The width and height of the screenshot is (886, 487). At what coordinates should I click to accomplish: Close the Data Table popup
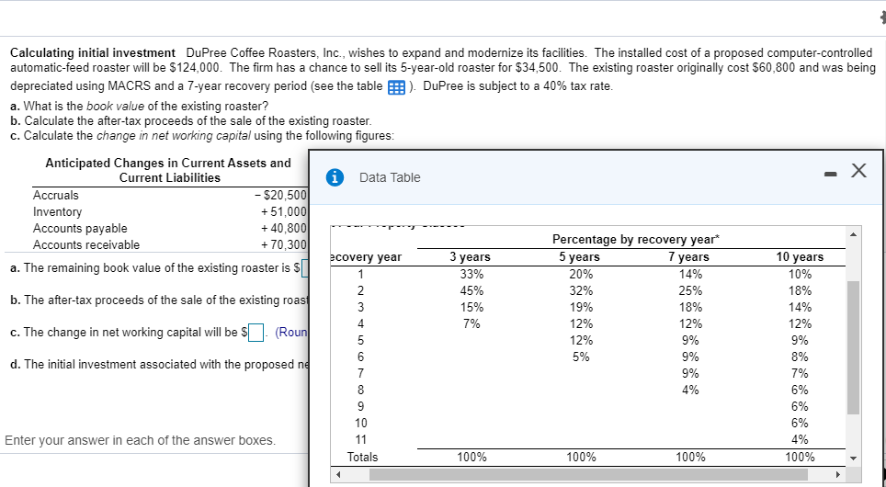click(x=858, y=170)
